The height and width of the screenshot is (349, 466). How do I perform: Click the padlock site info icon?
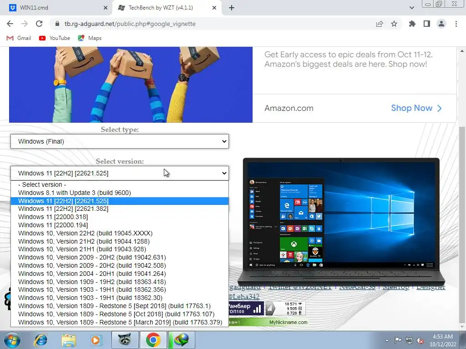[x=57, y=24]
